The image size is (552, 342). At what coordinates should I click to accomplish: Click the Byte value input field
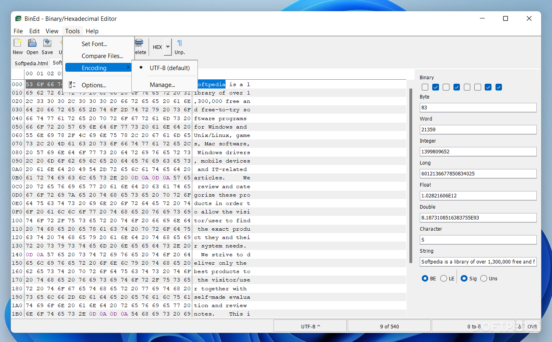click(x=478, y=107)
